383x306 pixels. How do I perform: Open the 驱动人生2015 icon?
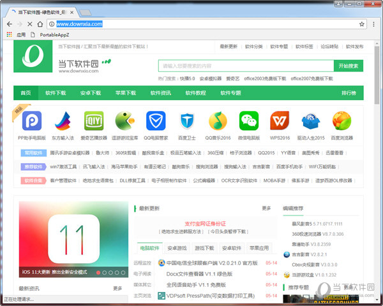point(311,121)
